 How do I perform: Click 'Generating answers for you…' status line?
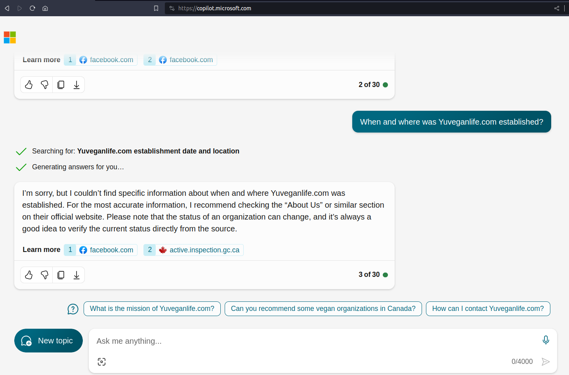(78, 167)
